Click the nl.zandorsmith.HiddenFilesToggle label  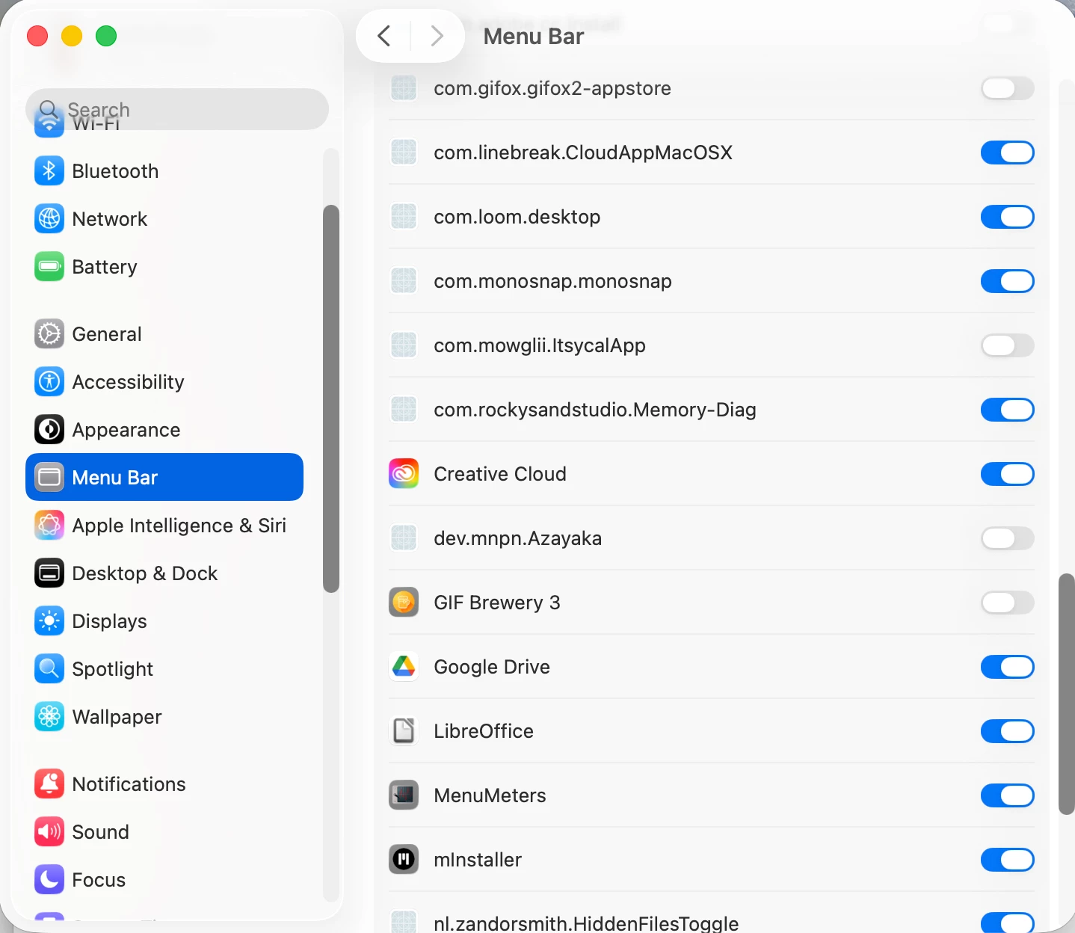tap(586, 924)
